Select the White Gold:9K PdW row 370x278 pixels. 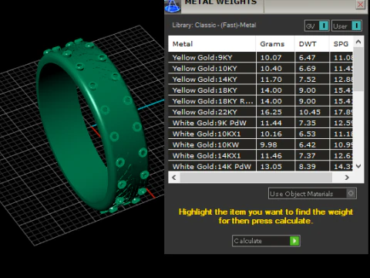coord(261,123)
